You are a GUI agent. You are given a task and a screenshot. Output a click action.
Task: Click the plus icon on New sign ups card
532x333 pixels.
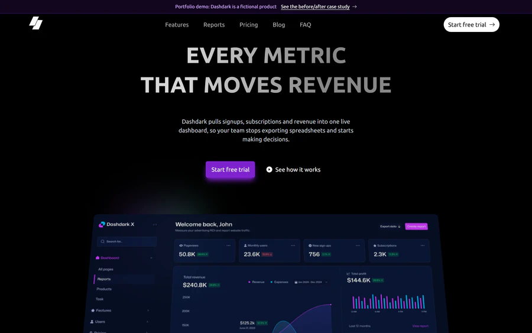310,245
